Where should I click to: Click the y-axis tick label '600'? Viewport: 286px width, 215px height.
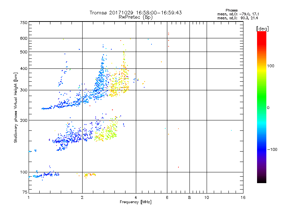[x=24, y=38]
